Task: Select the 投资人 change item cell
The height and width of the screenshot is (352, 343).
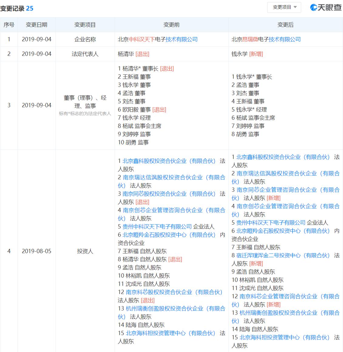Action: coord(85,251)
